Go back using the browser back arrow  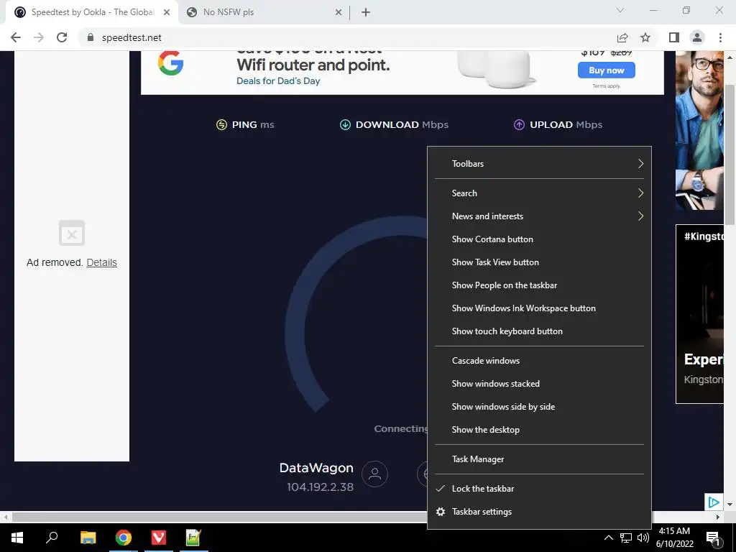[16, 37]
